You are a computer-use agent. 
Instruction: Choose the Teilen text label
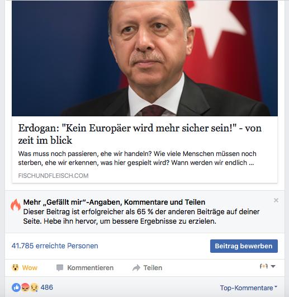(x=153, y=268)
